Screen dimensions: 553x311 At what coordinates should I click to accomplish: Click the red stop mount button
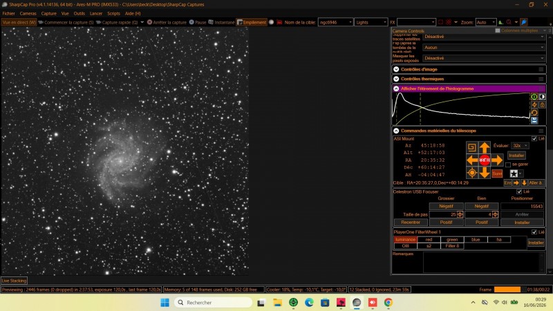pyautogui.click(x=485, y=160)
